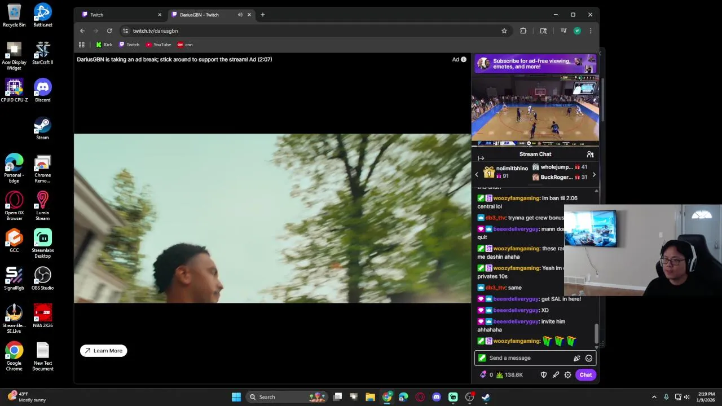Click the woozyfamgaming username on ban message
The height and width of the screenshot is (406, 722).
[x=516, y=198]
